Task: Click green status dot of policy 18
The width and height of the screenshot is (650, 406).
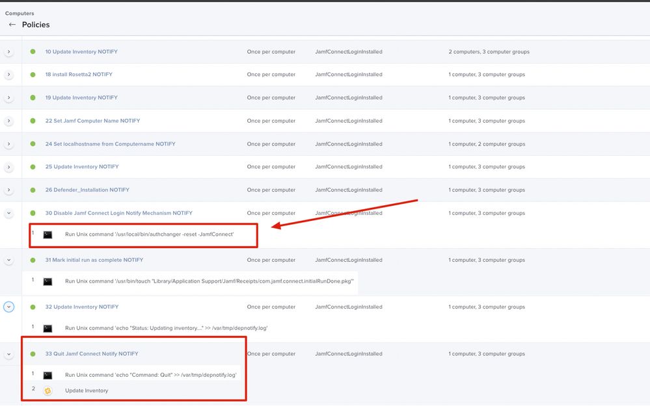Action: [x=33, y=75]
